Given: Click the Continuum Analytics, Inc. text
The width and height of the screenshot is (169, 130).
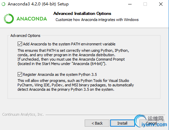Looking at the screenshot, I should click(23, 114).
